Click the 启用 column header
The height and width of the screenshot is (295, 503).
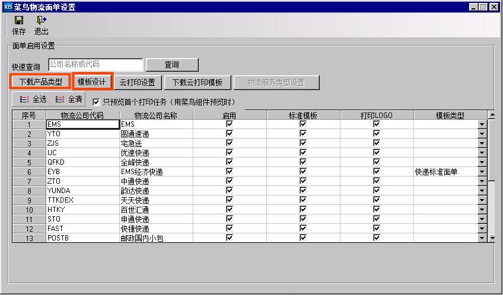(230, 116)
